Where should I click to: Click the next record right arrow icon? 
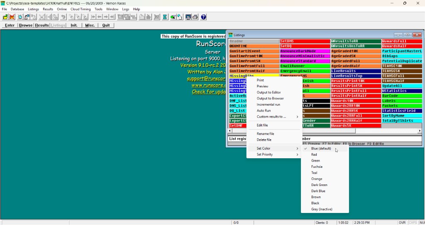[x=106, y=17]
